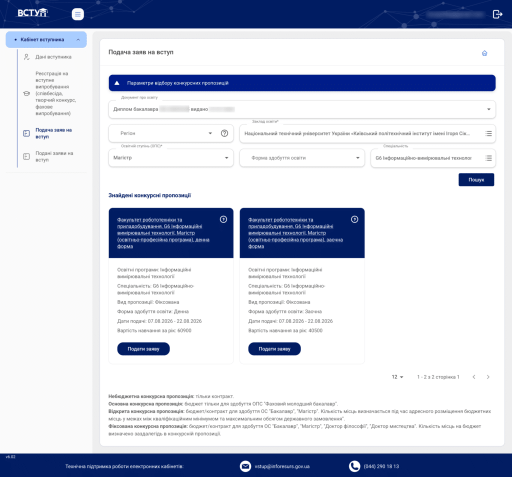Go to the previous page of results
512x477 pixels.
[474, 377]
